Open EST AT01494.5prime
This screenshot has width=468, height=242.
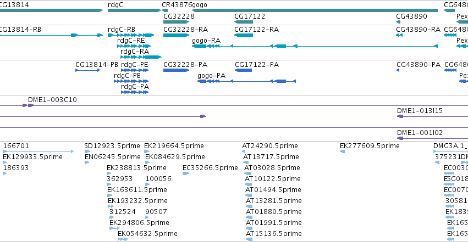click(273, 190)
